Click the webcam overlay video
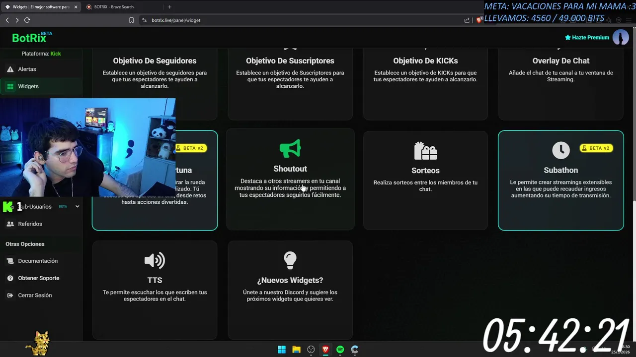636x357 pixels. [x=87, y=148]
